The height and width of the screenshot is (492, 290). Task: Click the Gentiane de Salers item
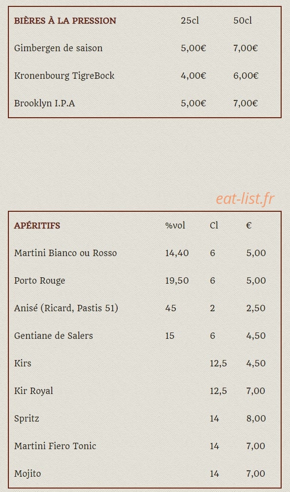53,336
